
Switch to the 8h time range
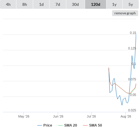tap(25, 4)
